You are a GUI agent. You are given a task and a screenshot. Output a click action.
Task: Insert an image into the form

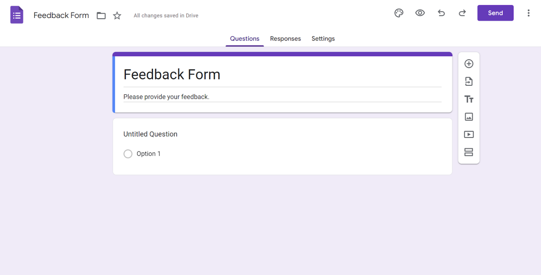pos(469,117)
